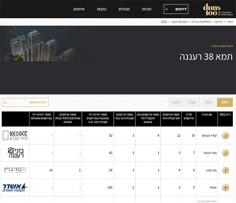Go to ראשי in the breadcrumb
Image resolution: width=236 pixels, height=203 pixels.
pos(230,22)
